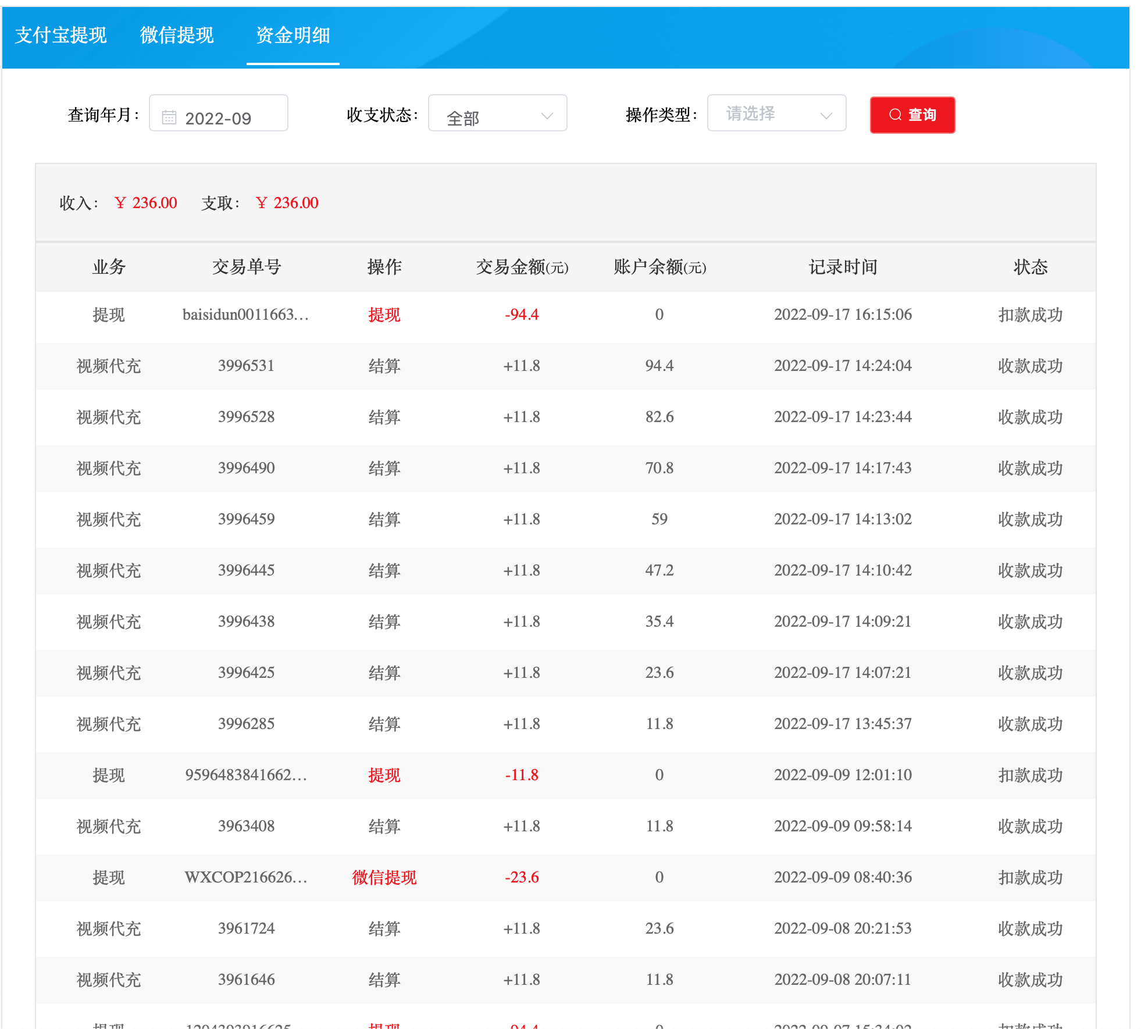Viewport: 1141px width, 1029px height.
Task: Switch to 微信提现 tab
Action: (x=177, y=35)
